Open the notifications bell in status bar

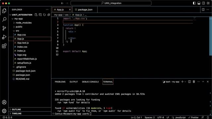click(x=208, y=117)
